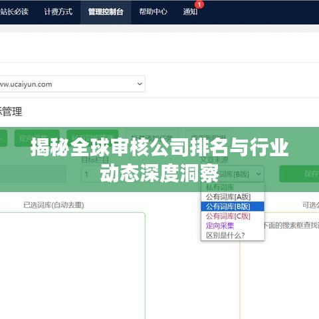Image resolution: width=319 pixels, height=319 pixels.
Task: Toggle the 文章来源 dropdown arrow
Action: click(259, 174)
